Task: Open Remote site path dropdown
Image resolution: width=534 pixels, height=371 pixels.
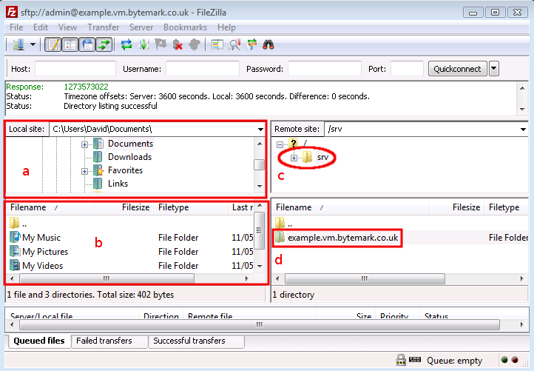Action: point(523,130)
